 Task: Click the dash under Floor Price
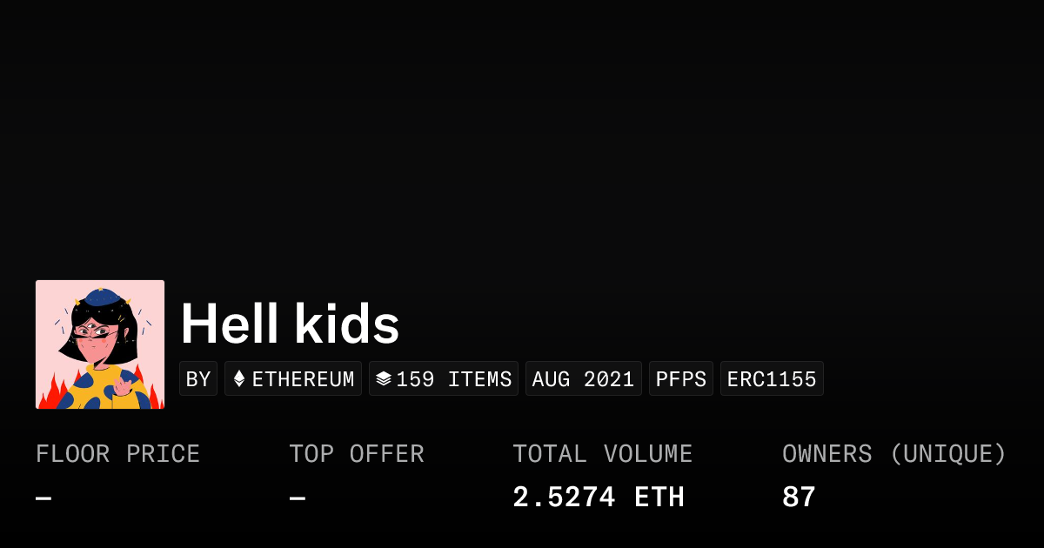(x=43, y=498)
